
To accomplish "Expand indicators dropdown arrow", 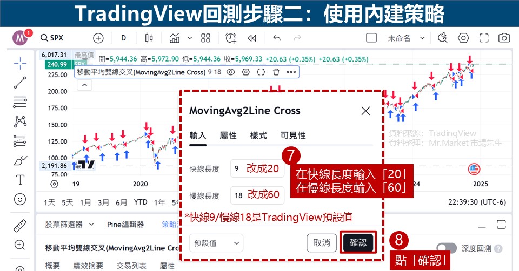I will point(190,38).
